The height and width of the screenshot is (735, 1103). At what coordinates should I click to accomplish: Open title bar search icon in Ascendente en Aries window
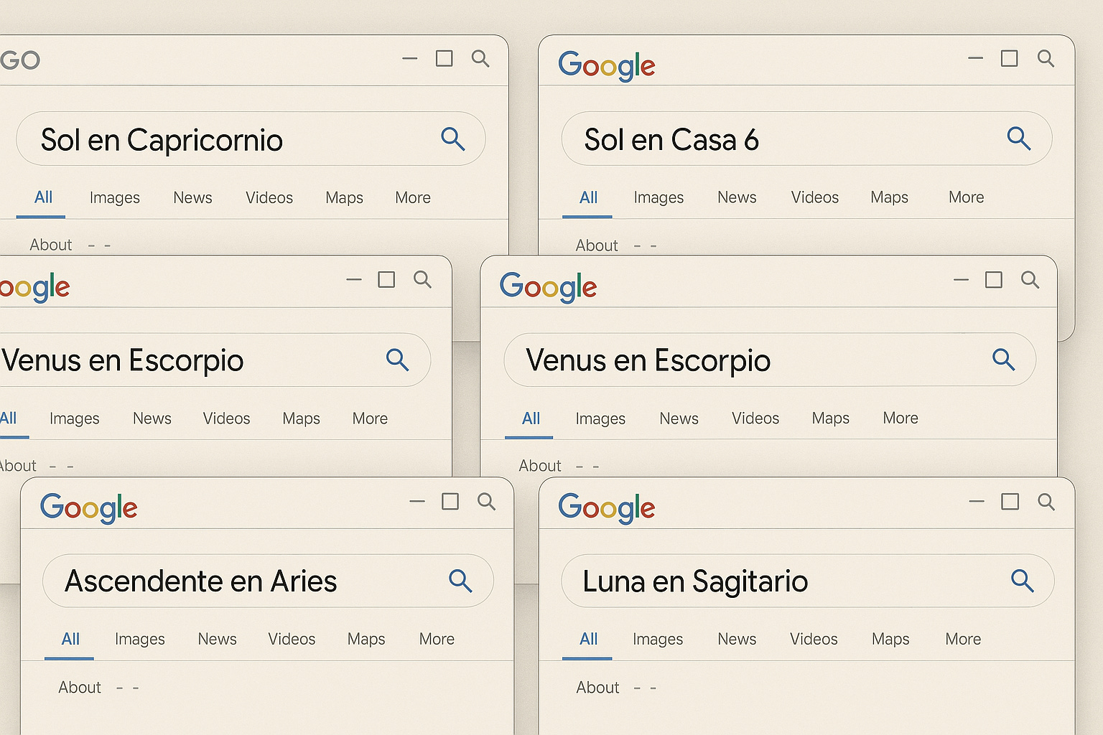click(486, 501)
